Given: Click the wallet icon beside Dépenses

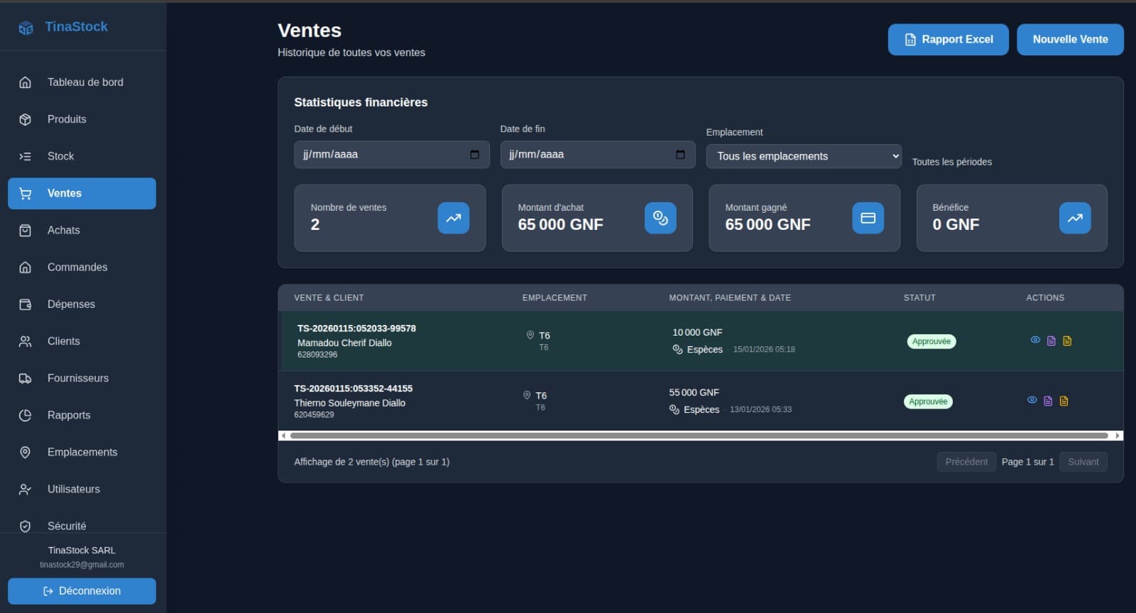Looking at the screenshot, I should click(25, 304).
